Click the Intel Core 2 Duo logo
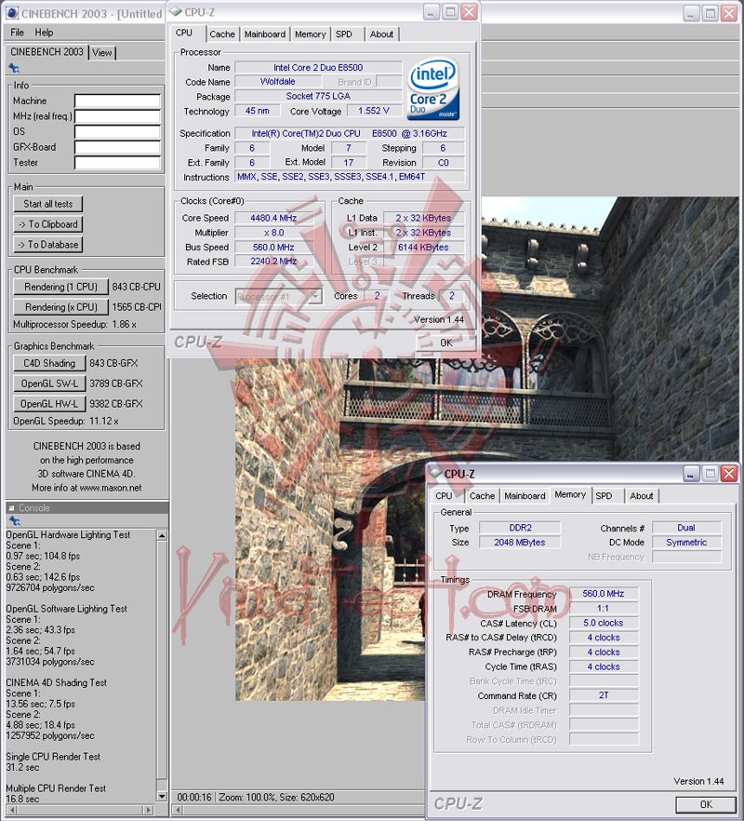This screenshot has width=744, height=821. pyautogui.click(x=433, y=88)
